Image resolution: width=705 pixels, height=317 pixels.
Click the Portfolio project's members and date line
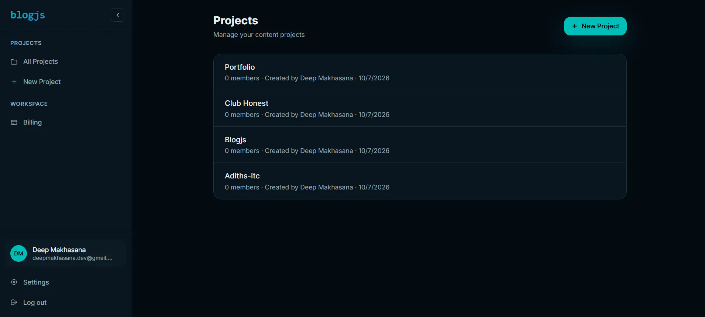click(307, 78)
